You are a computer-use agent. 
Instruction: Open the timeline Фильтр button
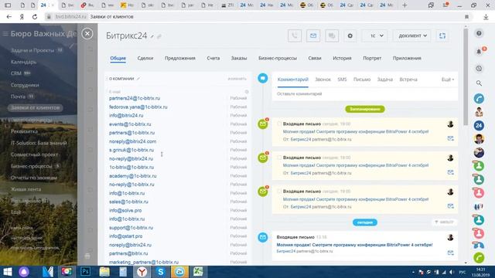444,222
